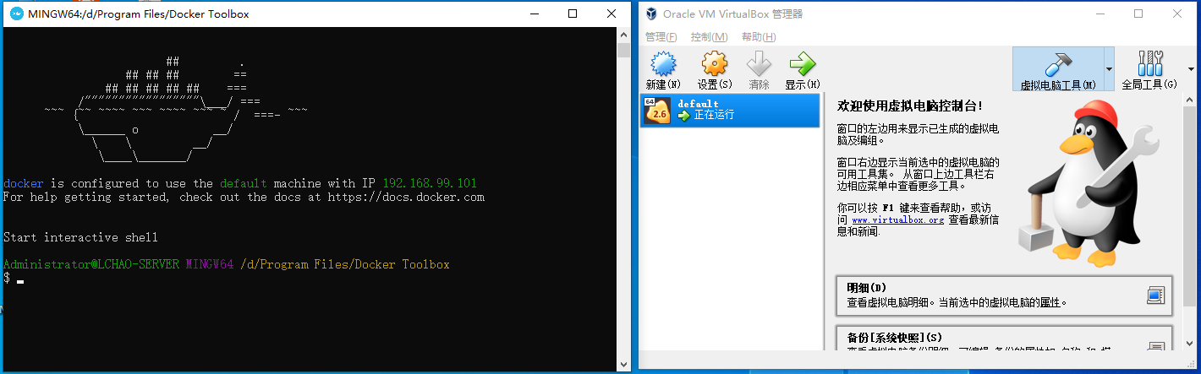Image resolution: width=1201 pixels, height=374 pixels.
Task: Select Machine Tools (虚拟电脑工具) hammer icon
Action: pos(1057,63)
